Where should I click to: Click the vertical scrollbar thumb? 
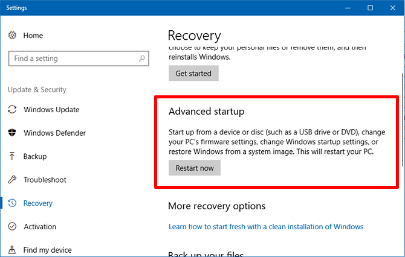pos(403,120)
